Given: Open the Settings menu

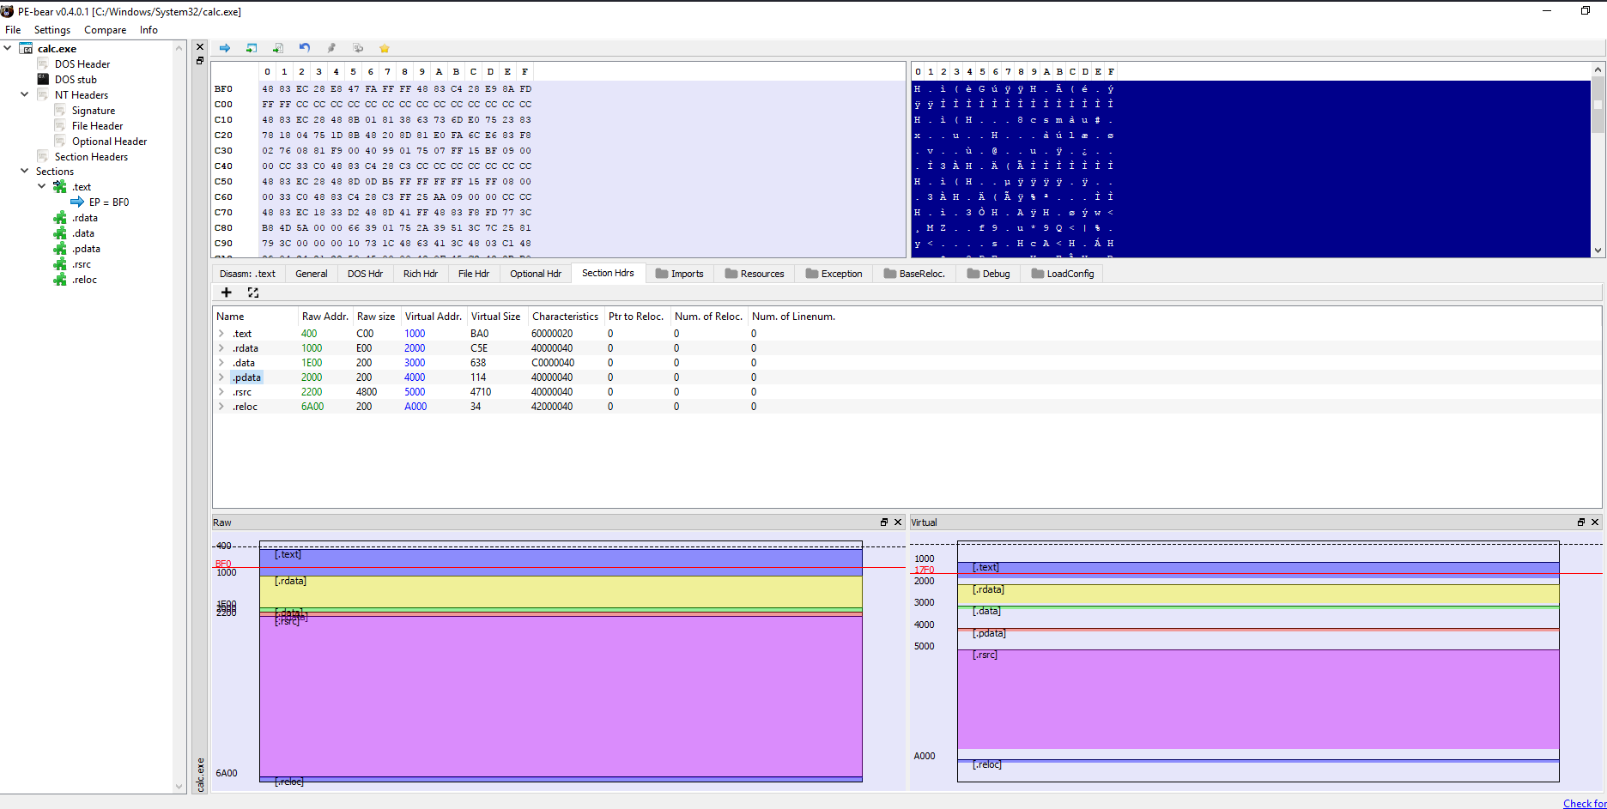Looking at the screenshot, I should pos(52,30).
